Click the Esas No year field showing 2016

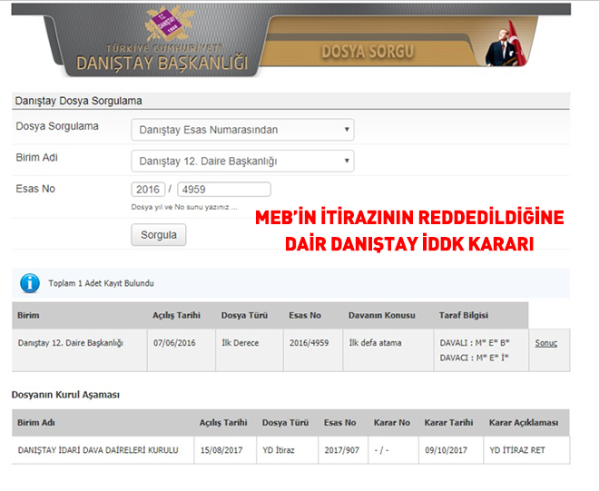(x=148, y=189)
